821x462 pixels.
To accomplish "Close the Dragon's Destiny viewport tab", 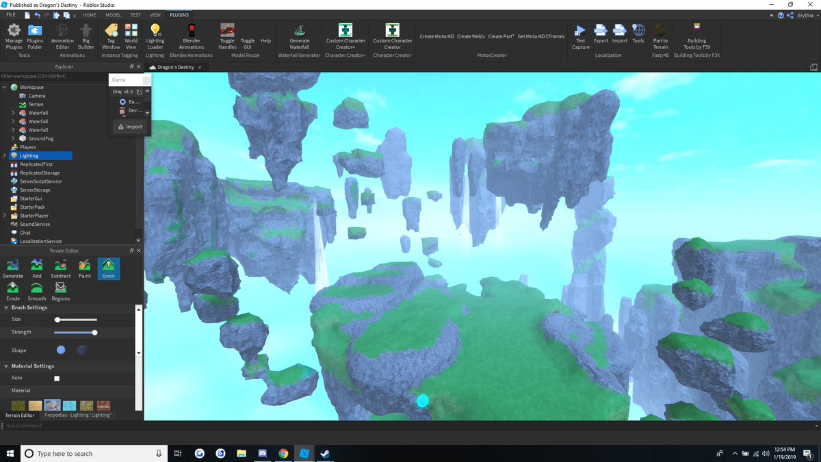I will coord(200,67).
